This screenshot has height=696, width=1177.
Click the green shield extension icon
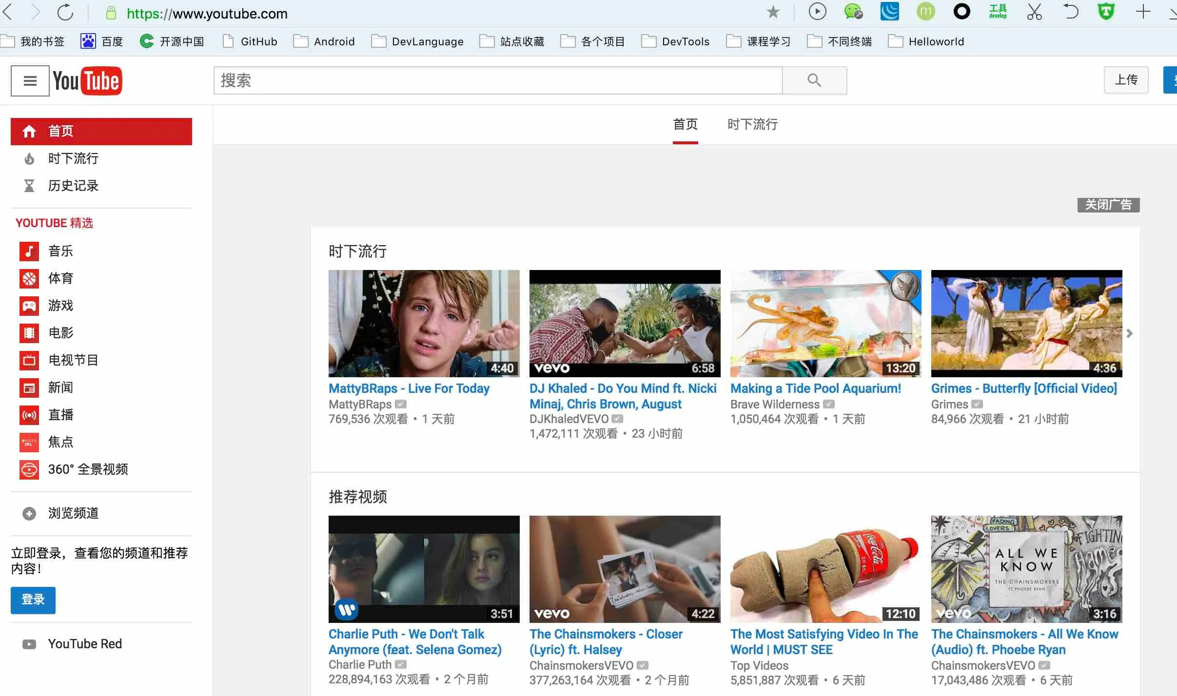[x=1106, y=11]
